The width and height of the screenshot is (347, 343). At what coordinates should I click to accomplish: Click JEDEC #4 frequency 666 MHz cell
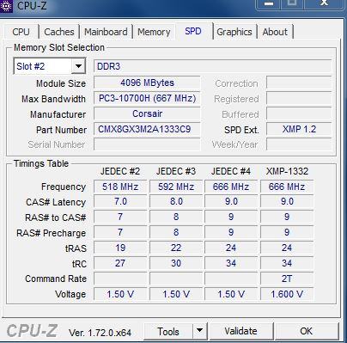(x=231, y=187)
